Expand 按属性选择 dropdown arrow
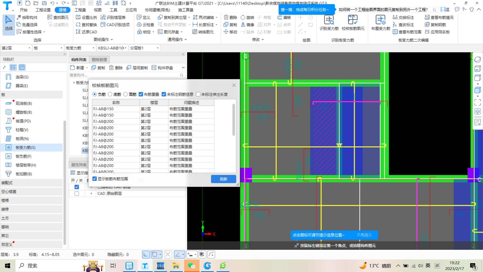 [x=44, y=32]
